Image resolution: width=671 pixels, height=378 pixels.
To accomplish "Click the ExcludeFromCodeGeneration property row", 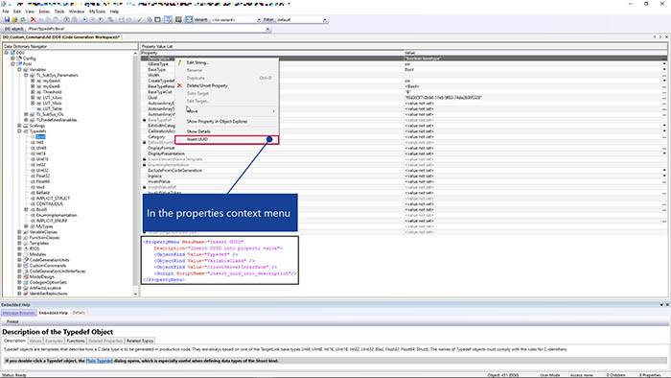I will [404, 171].
